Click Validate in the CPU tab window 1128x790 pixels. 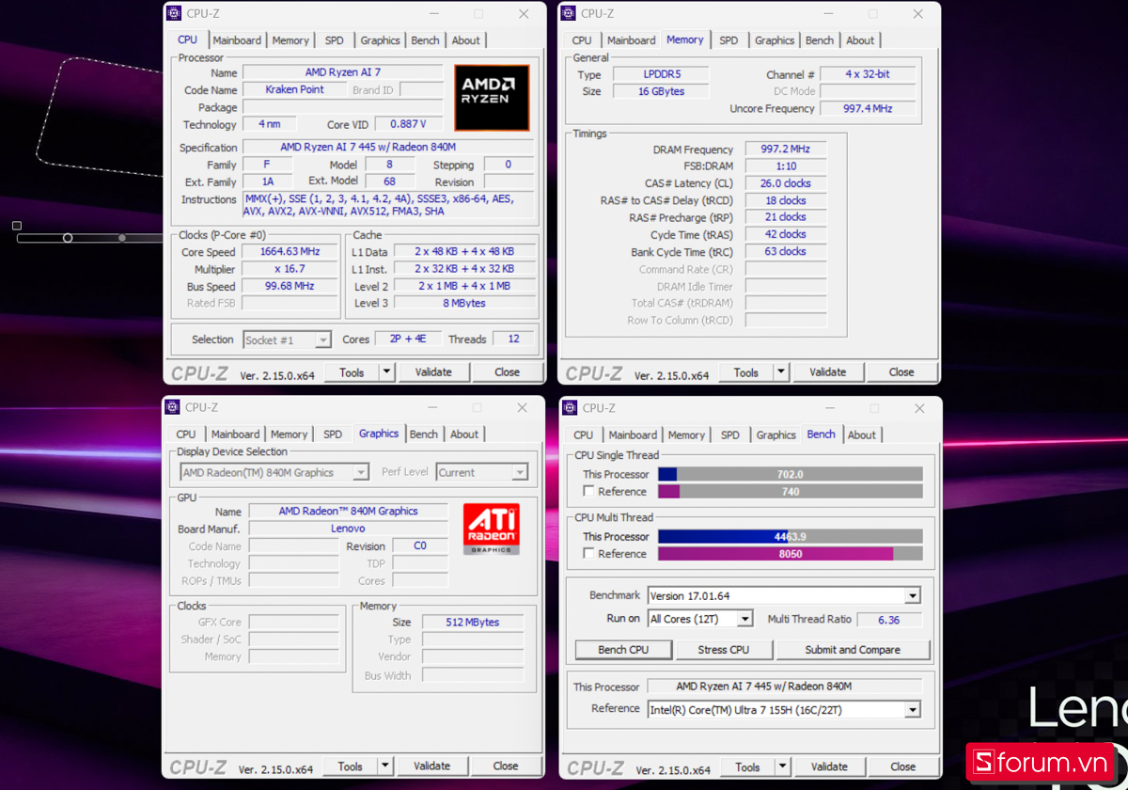coord(433,372)
